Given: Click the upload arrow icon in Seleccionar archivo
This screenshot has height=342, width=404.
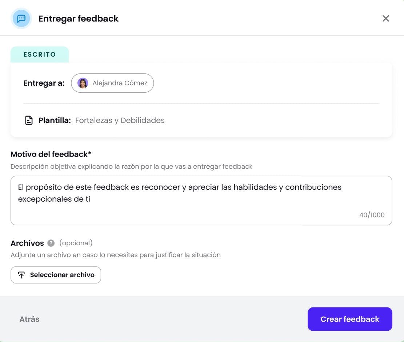Looking at the screenshot, I should (21, 275).
